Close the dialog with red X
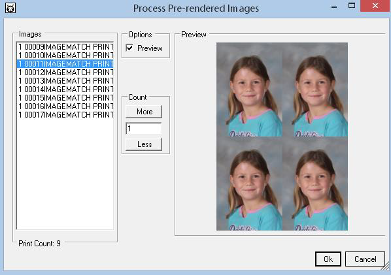391x275 pixels. [x=375, y=6]
